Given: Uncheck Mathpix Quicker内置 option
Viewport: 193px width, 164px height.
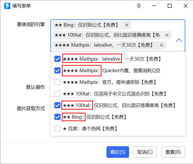Looking at the screenshot, I should pyautogui.click(x=57, y=71).
